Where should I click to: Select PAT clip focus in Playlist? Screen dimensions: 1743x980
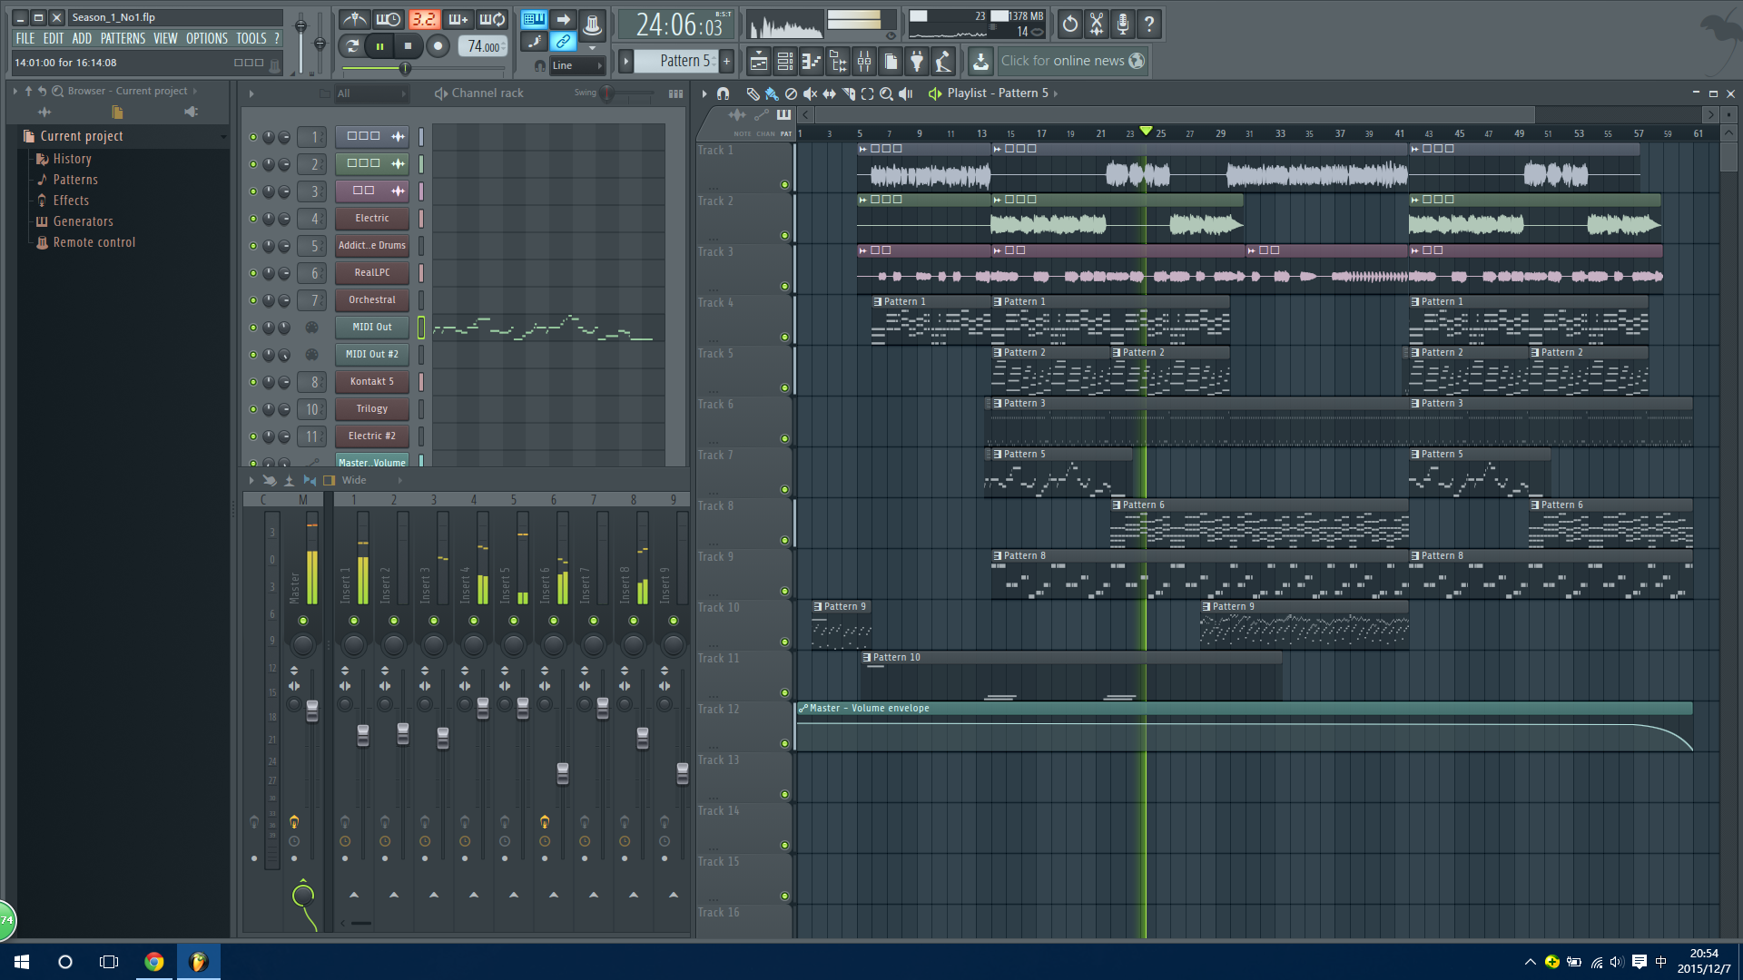[x=786, y=134]
